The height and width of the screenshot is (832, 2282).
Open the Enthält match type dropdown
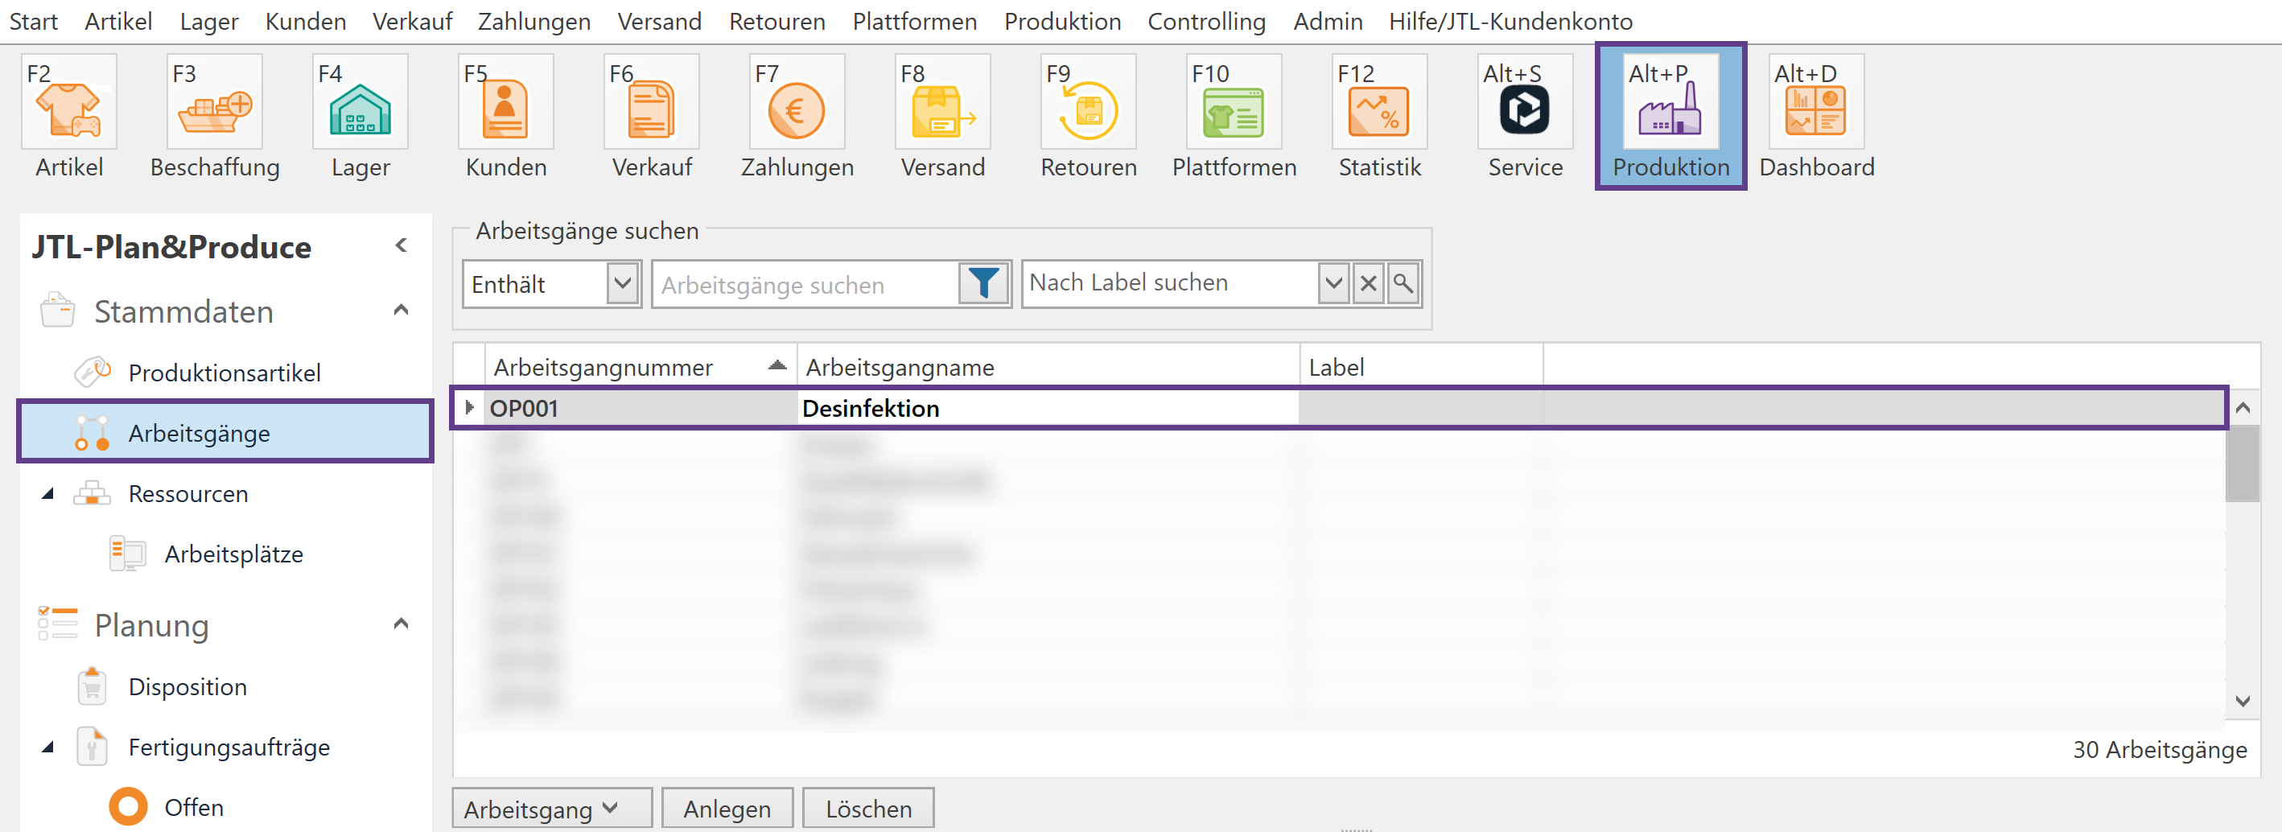click(623, 284)
